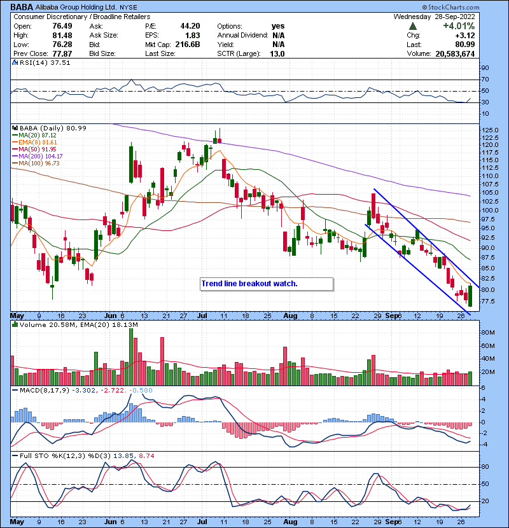Click the RSI(14) panel legend icon

tap(14, 63)
